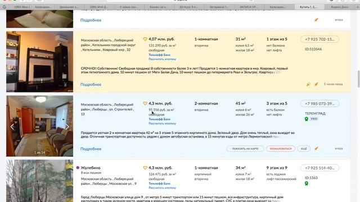Viewport: 360px width, 202px height.
Task: Toggle the favorite heart on the Жулебино listing
Action: point(145,168)
